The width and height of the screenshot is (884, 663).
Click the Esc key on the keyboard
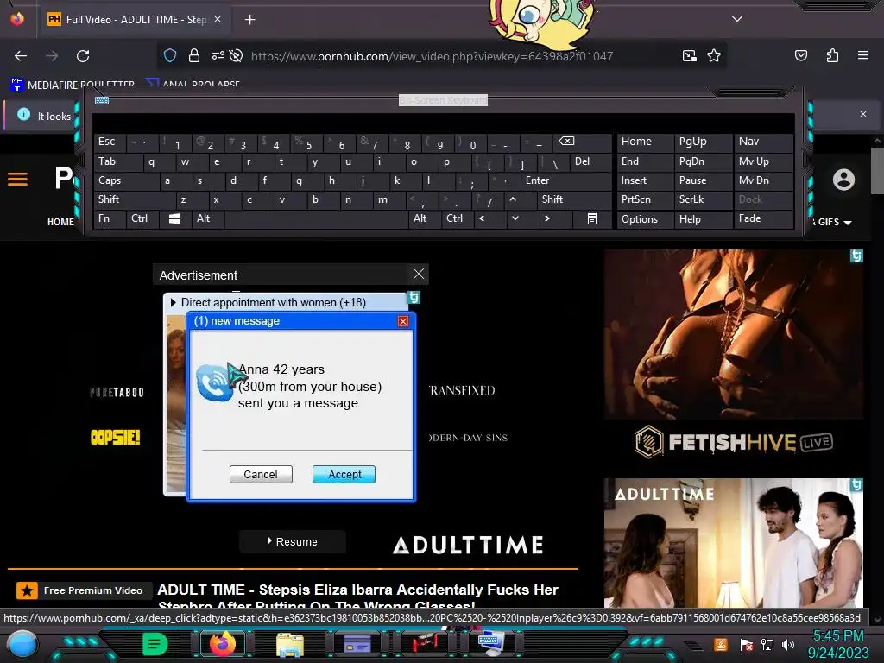pos(110,142)
